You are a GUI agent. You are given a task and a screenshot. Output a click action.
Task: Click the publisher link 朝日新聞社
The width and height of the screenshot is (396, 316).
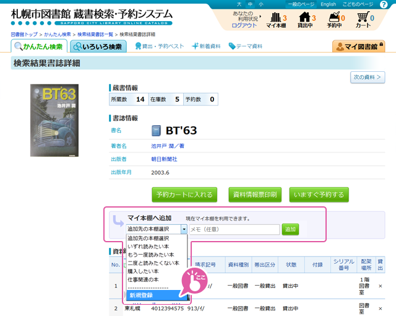[164, 159]
